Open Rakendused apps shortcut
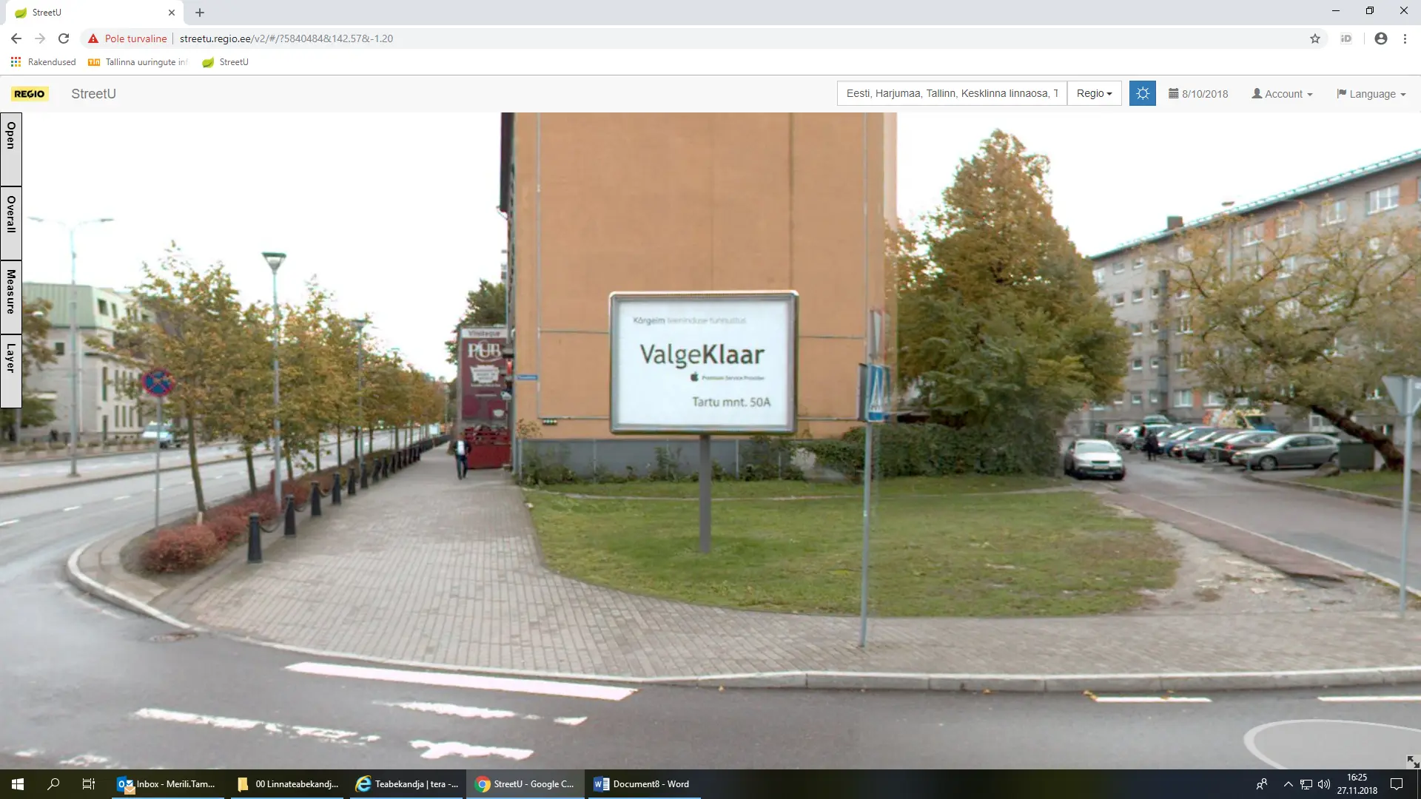 click(43, 62)
